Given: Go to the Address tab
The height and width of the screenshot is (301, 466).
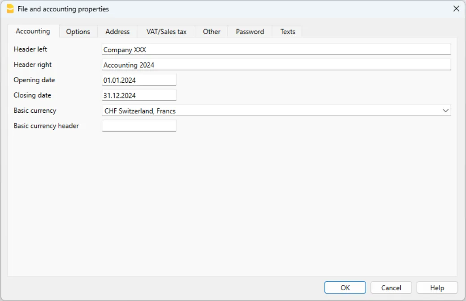Looking at the screenshot, I should click(117, 32).
